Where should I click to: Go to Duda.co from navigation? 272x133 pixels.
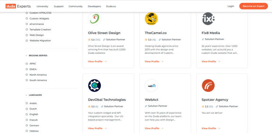[111, 6]
